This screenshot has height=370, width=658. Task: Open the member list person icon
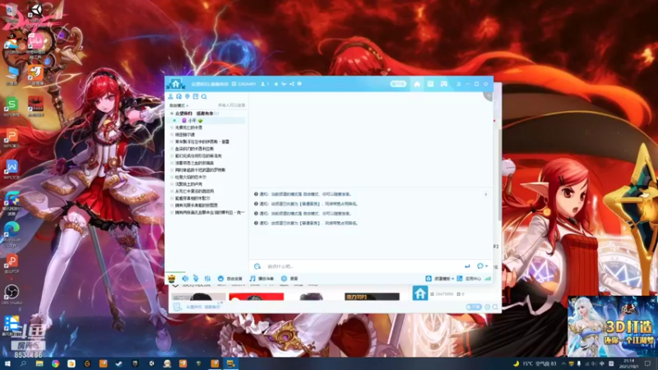pyautogui.click(x=170, y=96)
